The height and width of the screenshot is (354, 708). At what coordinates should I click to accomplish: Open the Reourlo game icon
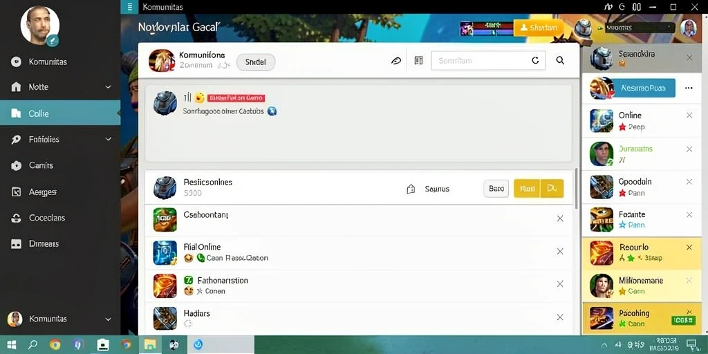tap(602, 253)
